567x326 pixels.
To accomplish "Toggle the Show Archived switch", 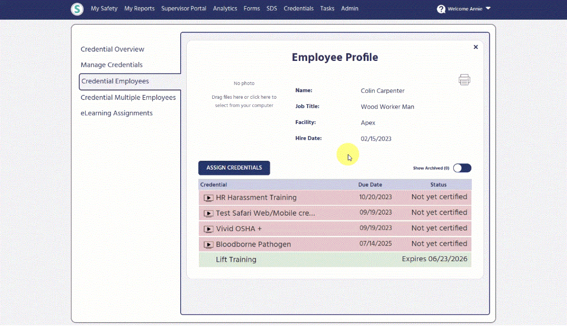I will click(x=462, y=168).
